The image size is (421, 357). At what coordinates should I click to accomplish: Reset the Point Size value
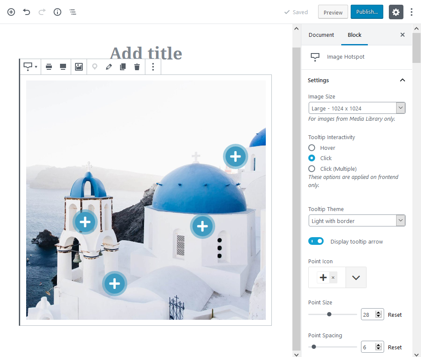[395, 315]
